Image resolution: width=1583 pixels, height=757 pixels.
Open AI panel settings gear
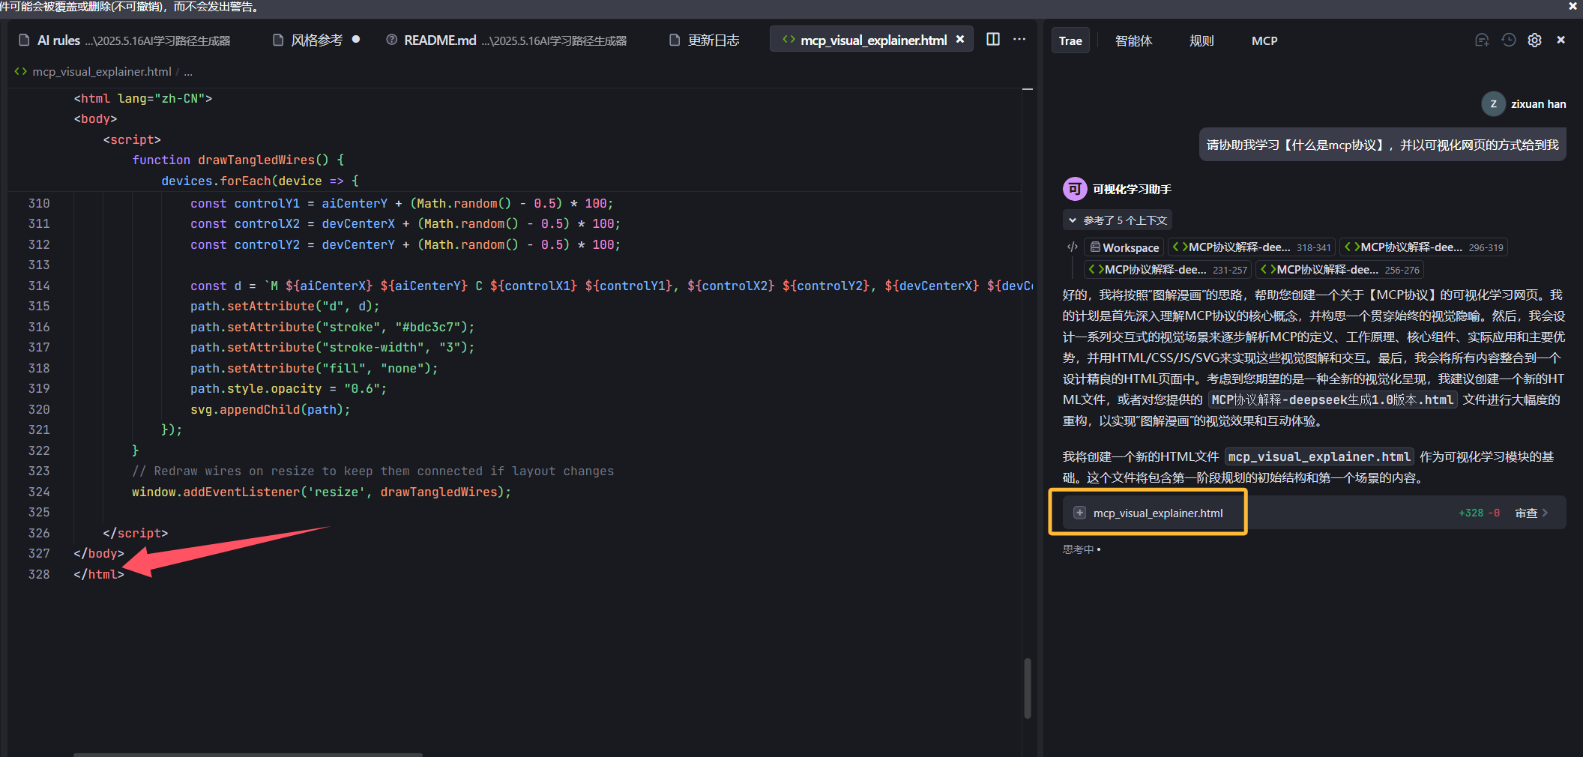click(x=1534, y=40)
